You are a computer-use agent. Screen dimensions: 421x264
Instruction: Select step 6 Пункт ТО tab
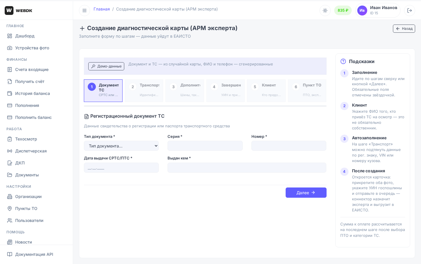[307, 91]
